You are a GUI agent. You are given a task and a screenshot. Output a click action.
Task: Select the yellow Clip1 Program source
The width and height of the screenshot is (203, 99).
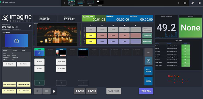pyautogui.click(x=91, y=36)
